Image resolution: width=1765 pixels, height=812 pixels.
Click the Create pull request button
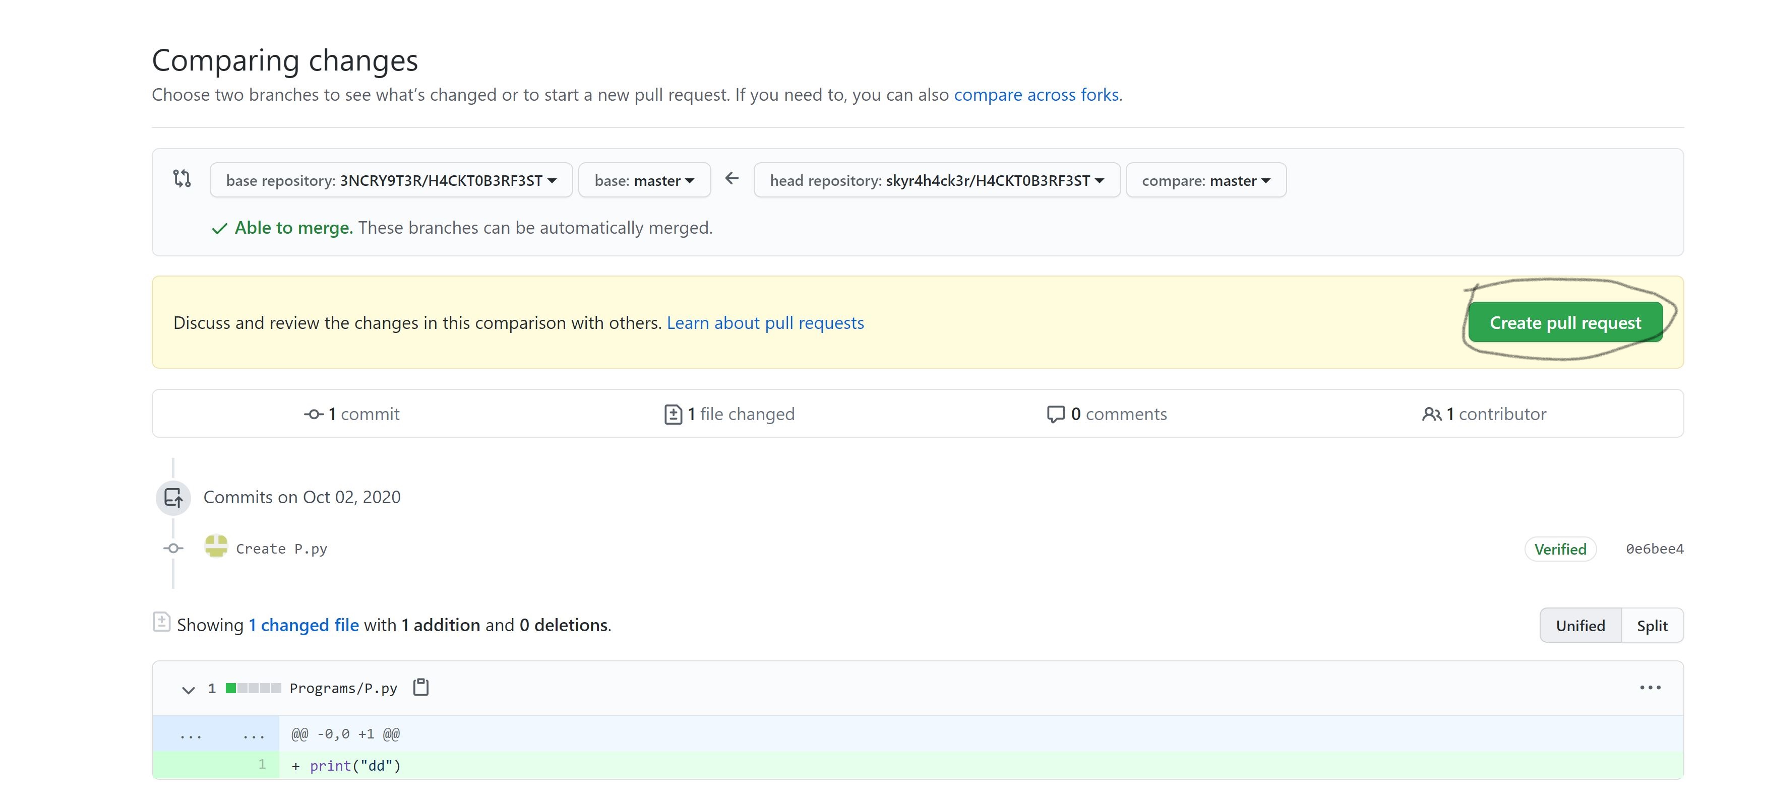[x=1565, y=322]
